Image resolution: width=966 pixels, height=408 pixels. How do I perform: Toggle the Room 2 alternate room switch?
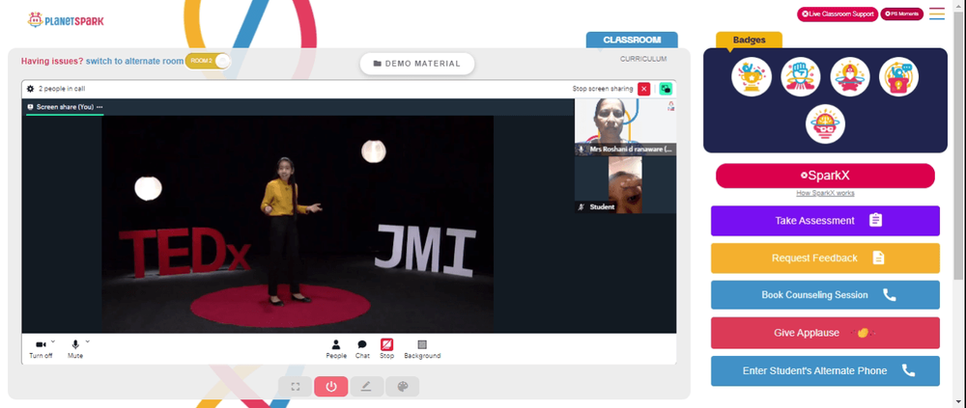click(209, 61)
